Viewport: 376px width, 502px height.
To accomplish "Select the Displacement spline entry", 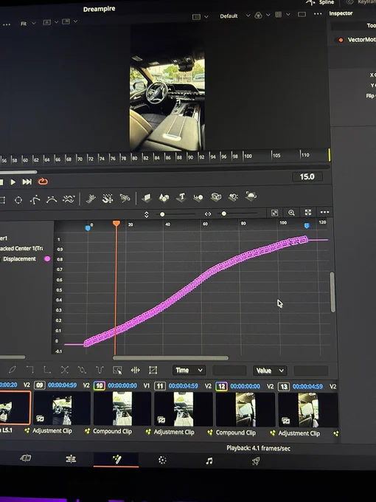I will click(19, 258).
